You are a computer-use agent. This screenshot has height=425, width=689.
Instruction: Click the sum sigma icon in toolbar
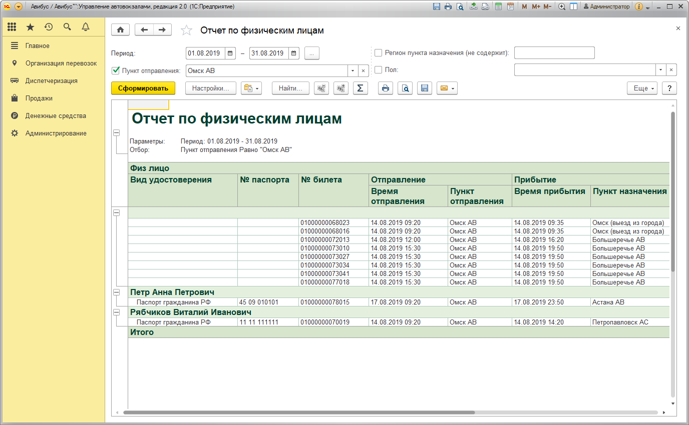[x=360, y=88]
